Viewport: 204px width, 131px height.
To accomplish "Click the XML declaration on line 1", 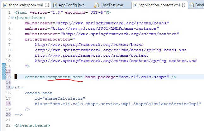I will pos(63,12).
